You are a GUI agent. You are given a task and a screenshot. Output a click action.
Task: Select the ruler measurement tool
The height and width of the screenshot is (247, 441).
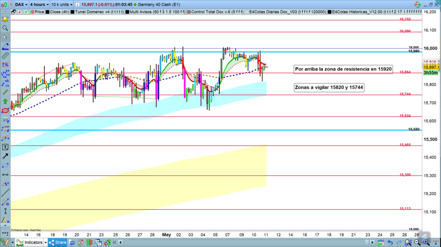tap(5, 55)
